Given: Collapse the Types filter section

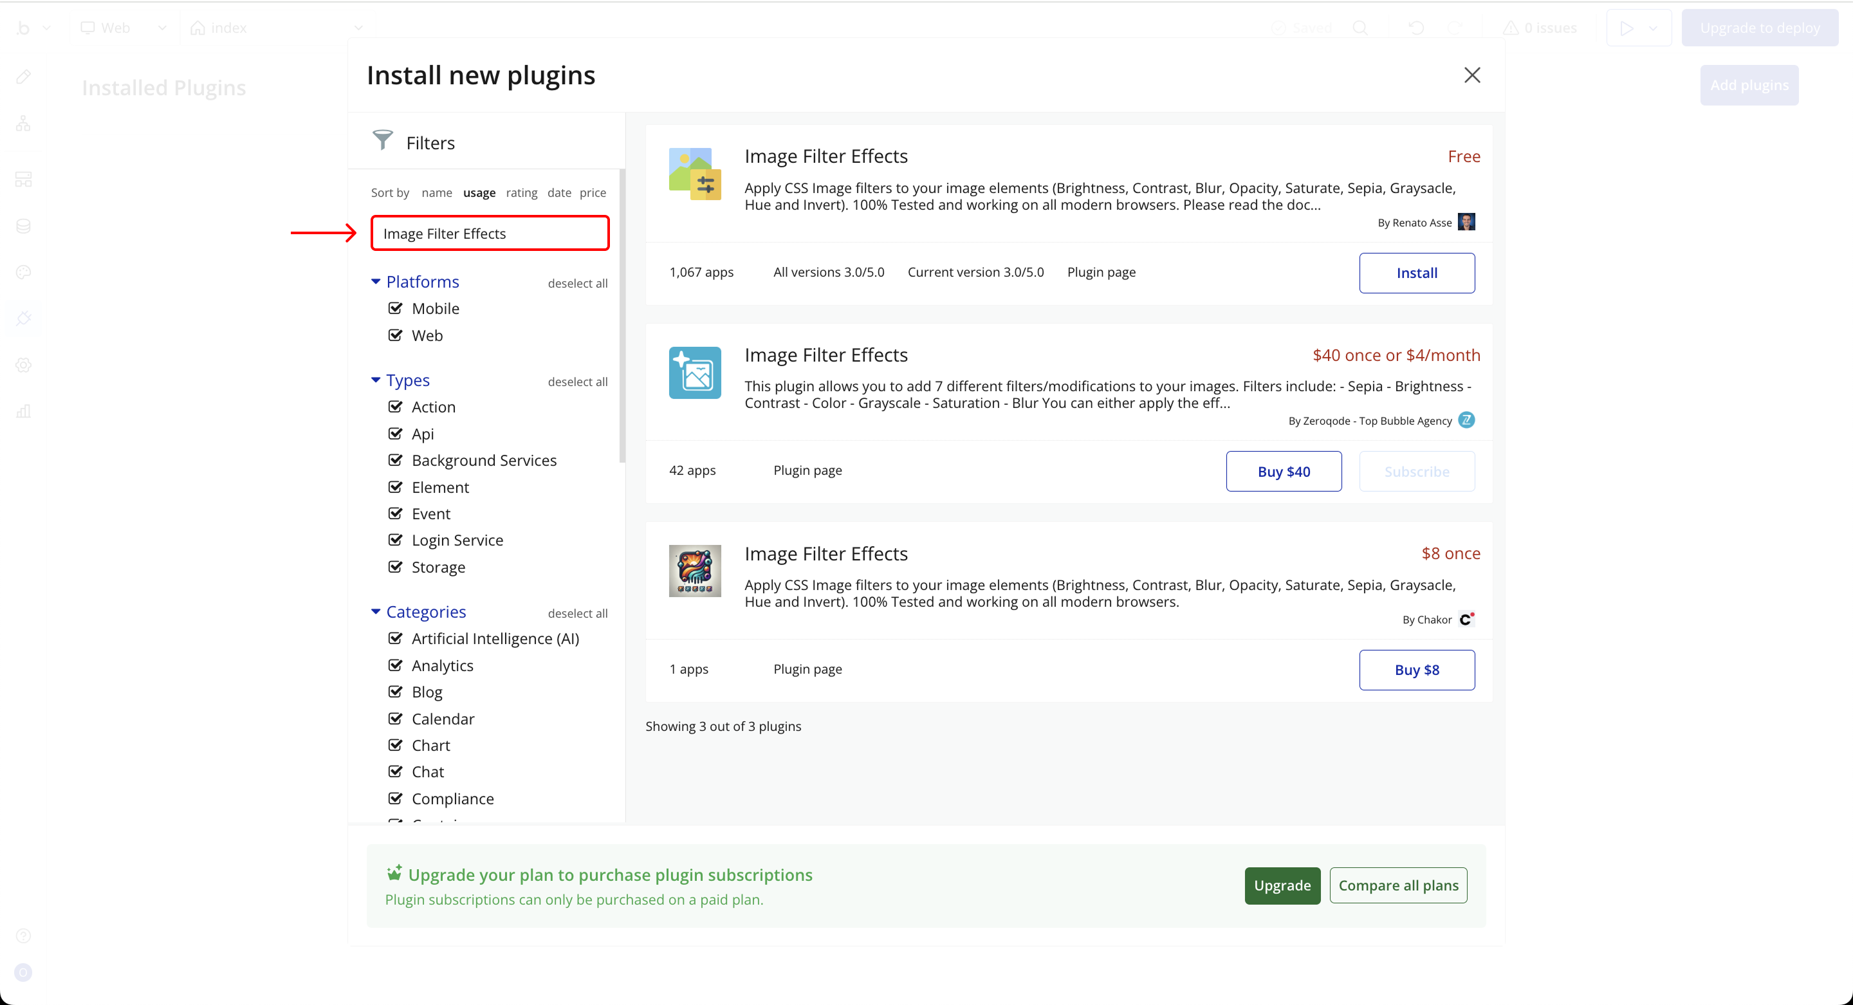Looking at the screenshot, I should [x=376, y=380].
